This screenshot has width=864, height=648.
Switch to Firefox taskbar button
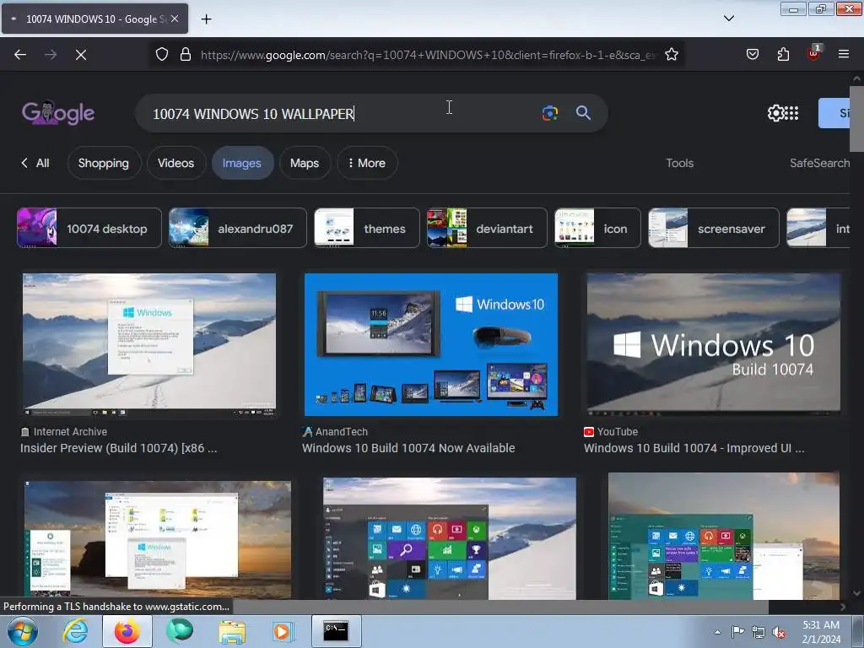click(x=127, y=631)
